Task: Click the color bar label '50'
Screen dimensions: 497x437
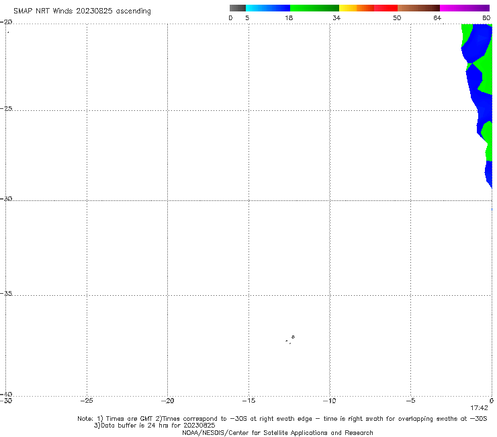Action: [x=397, y=17]
